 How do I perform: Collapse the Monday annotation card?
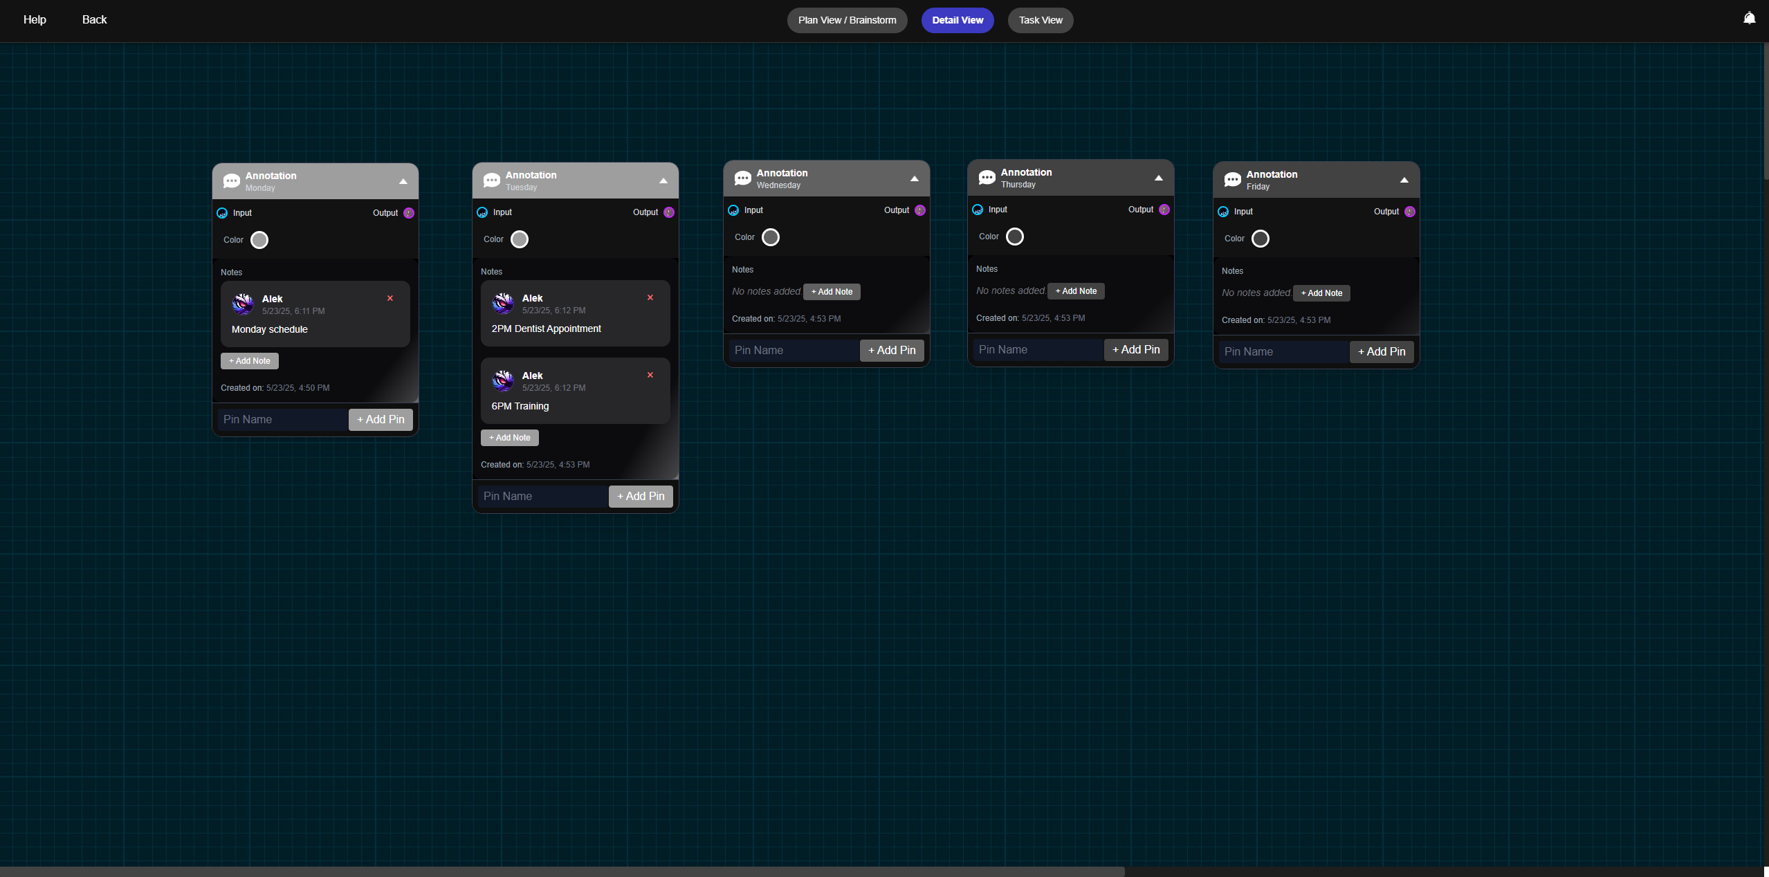pos(403,181)
